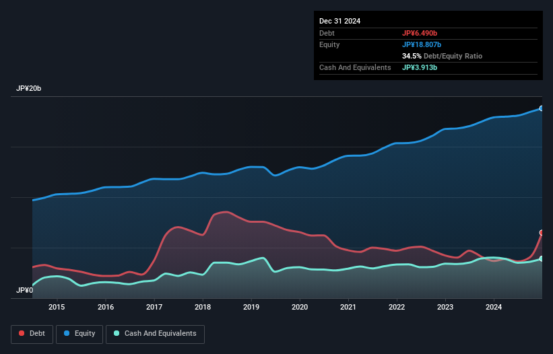Viewport: 553px width, 354px height.
Task: Click the 2020 x-axis label
Action: (300, 307)
